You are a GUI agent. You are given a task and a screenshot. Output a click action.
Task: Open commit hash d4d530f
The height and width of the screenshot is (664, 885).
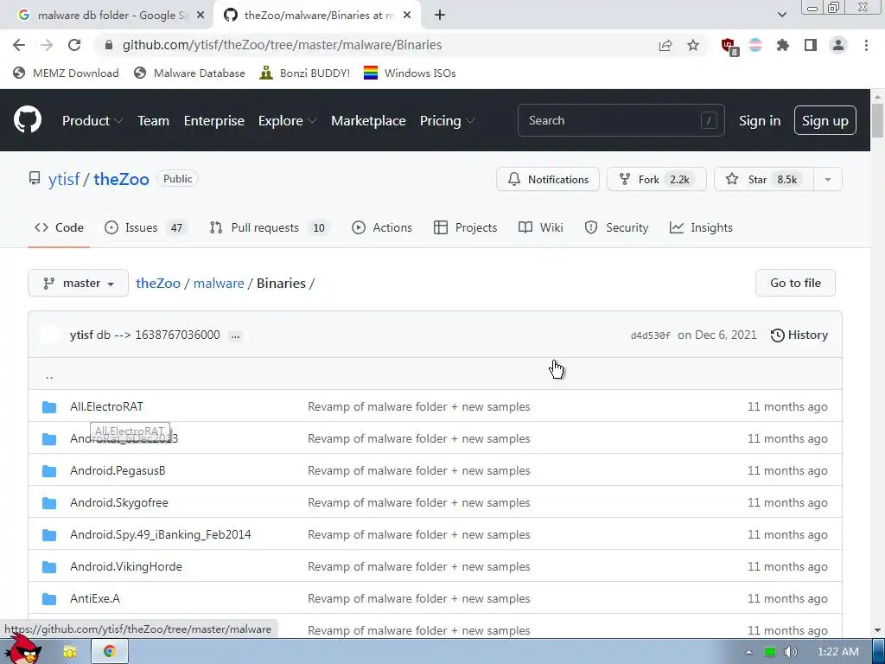pos(650,335)
